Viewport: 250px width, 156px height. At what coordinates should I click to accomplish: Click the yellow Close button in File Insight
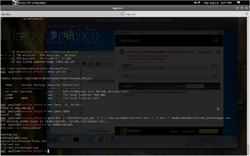coord(208,131)
